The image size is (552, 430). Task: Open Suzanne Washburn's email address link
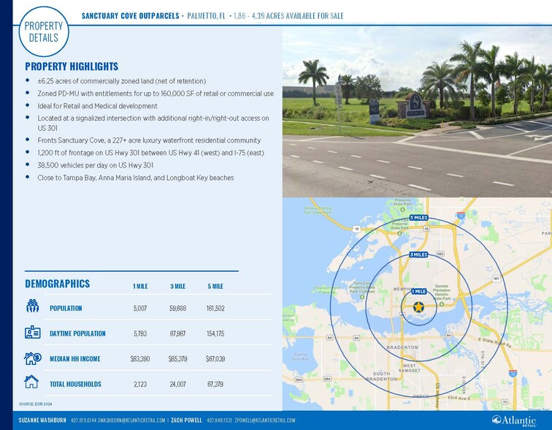coord(131,420)
